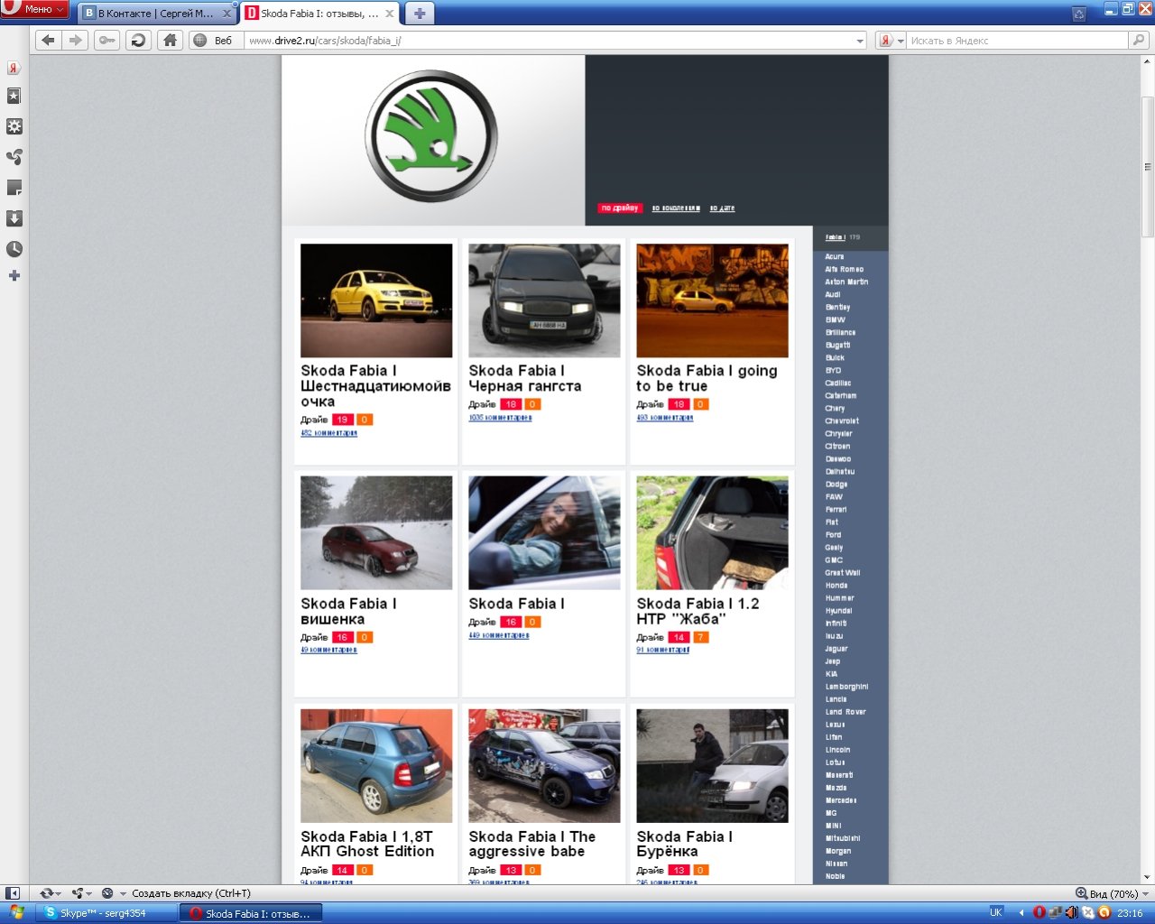Select Lamborghini in the brand list
This screenshot has width=1155, height=924.
click(846, 687)
